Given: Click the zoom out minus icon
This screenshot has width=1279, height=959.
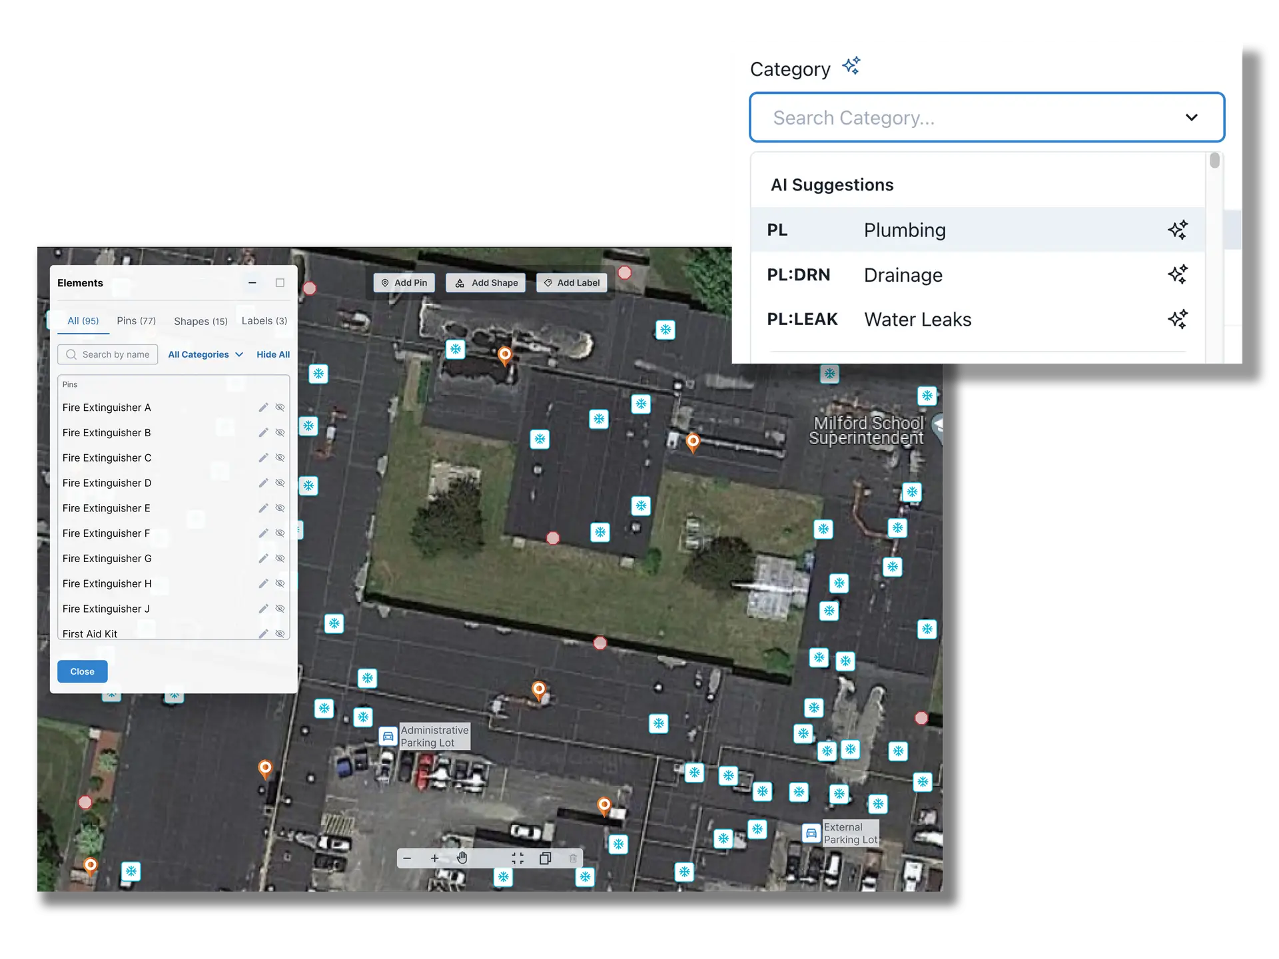Looking at the screenshot, I should pyautogui.click(x=407, y=858).
